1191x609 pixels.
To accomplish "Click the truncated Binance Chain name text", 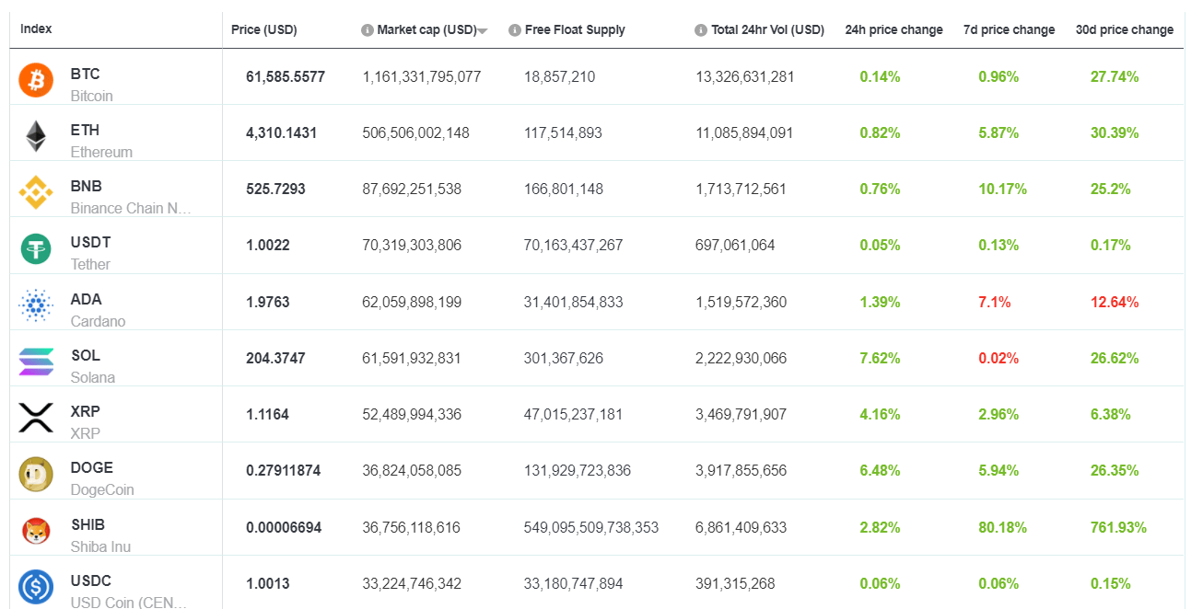I will pyautogui.click(x=131, y=208).
